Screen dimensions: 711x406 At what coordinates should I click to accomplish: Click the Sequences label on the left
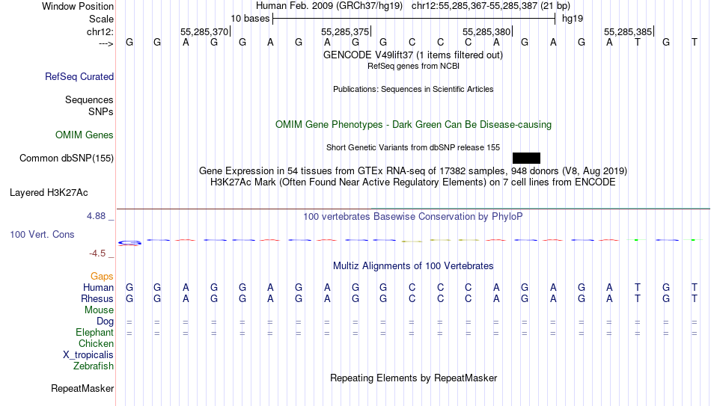(89, 99)
